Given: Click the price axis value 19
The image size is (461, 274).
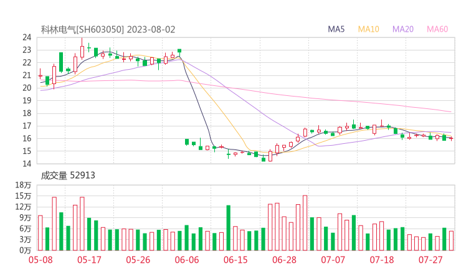Looking at the screenshot, I should click(x=27, y=100).
